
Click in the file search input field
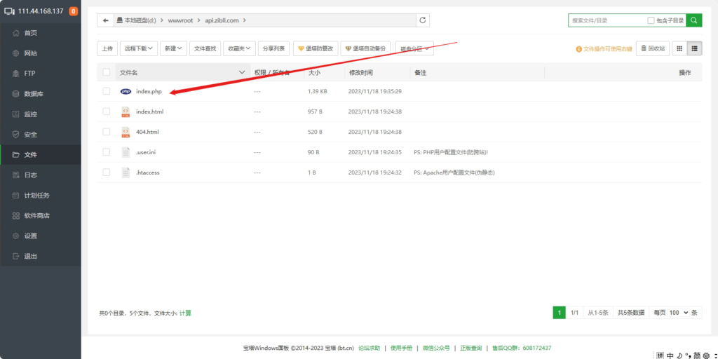pos(607,21)
